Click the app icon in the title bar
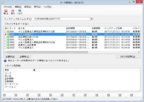The width and height of the screenshot is (144, 102). point(3,2)
